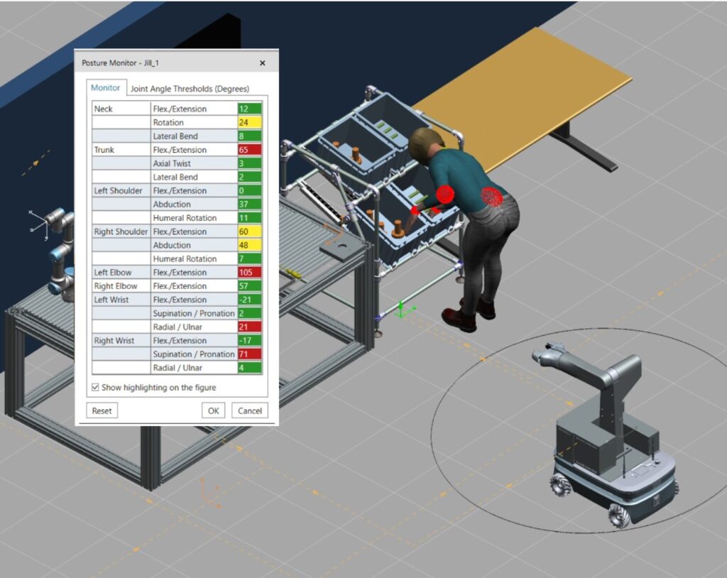Click the red elbow highlight on the figure
This screenshot has width=727, height=578.
tap(445, 195)
